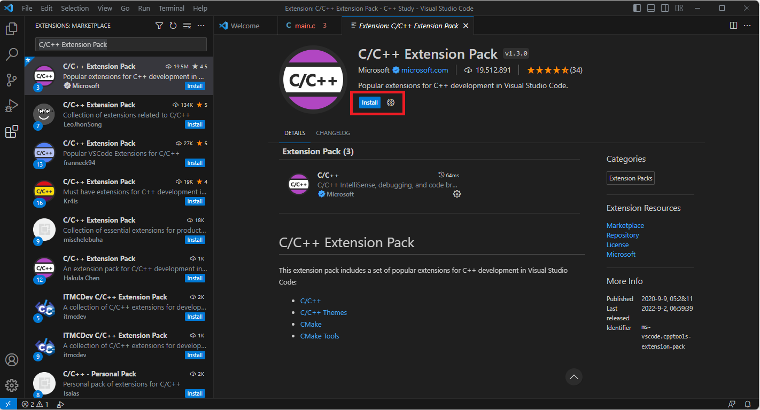The image size is (760, 410).
Task: Open feedback icon in status bar
Action: click(732, 404)
